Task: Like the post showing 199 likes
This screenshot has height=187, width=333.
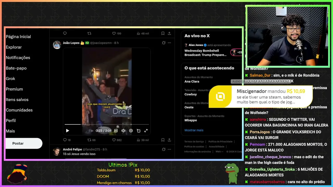Action: pyautogui.click(x=117, y=33)
